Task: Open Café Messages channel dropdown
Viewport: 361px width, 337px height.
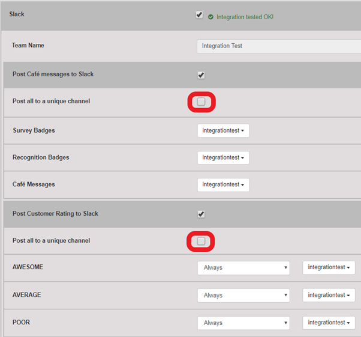Action: point(223,184)
